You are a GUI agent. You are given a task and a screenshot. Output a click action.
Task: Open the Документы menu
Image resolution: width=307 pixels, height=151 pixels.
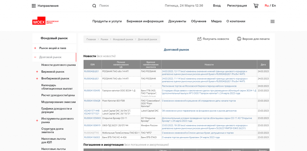coord(177,21)
